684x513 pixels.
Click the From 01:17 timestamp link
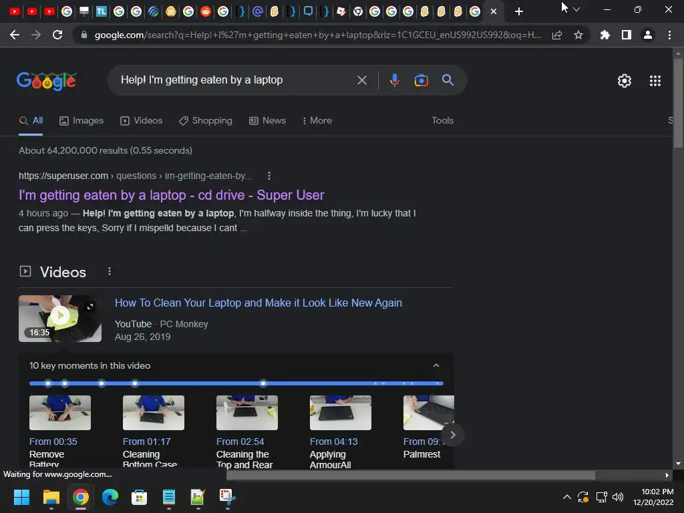pos(146,442)
